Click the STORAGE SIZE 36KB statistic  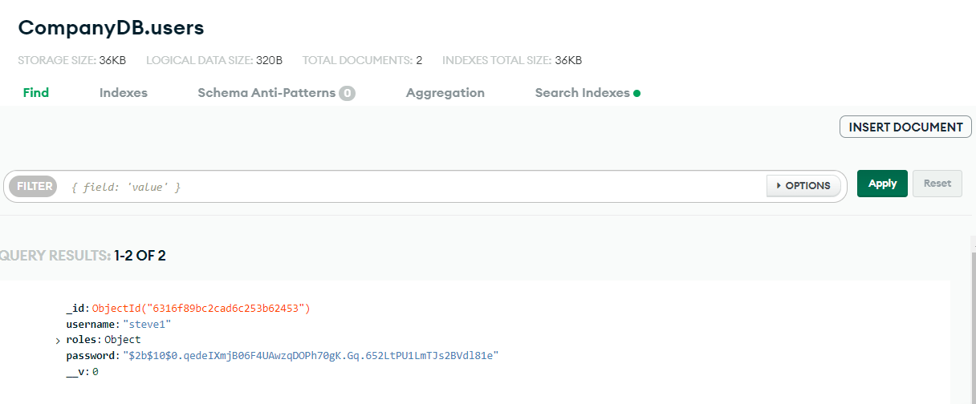(71, 60)
